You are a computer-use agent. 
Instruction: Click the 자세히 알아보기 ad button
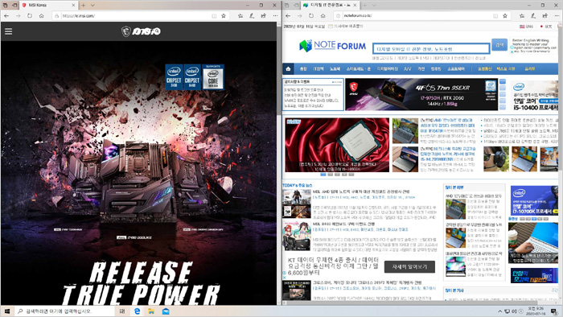tap(409, 267)
